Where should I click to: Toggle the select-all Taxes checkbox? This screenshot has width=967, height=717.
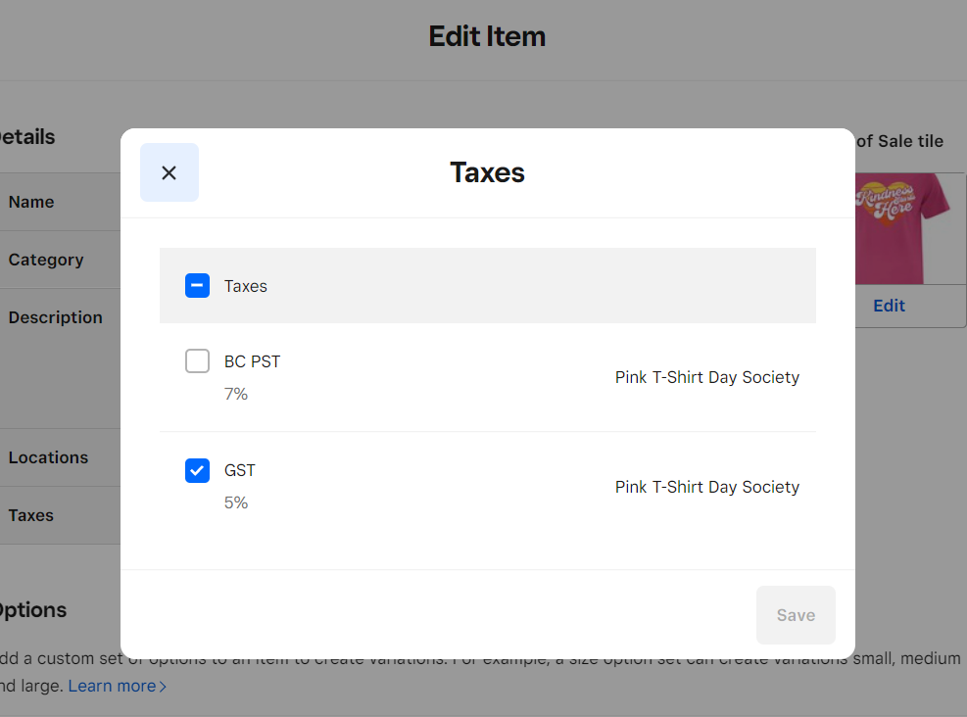(197, 286)
